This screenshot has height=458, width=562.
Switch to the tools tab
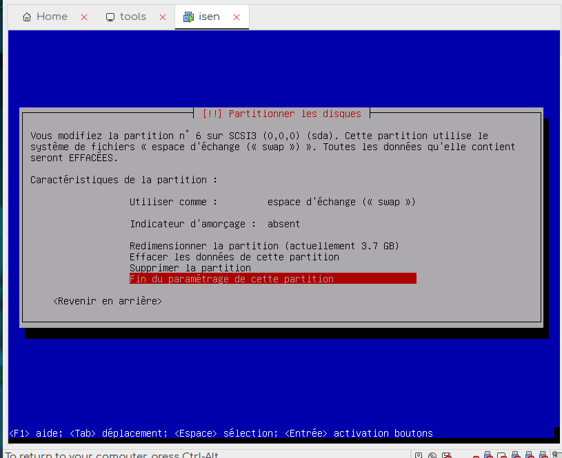click(132, 17)
